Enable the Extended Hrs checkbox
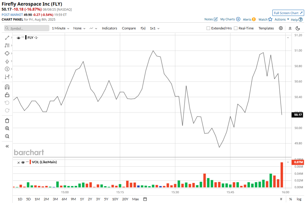Viewport: 305px width, 205px height. coord(208,28)
